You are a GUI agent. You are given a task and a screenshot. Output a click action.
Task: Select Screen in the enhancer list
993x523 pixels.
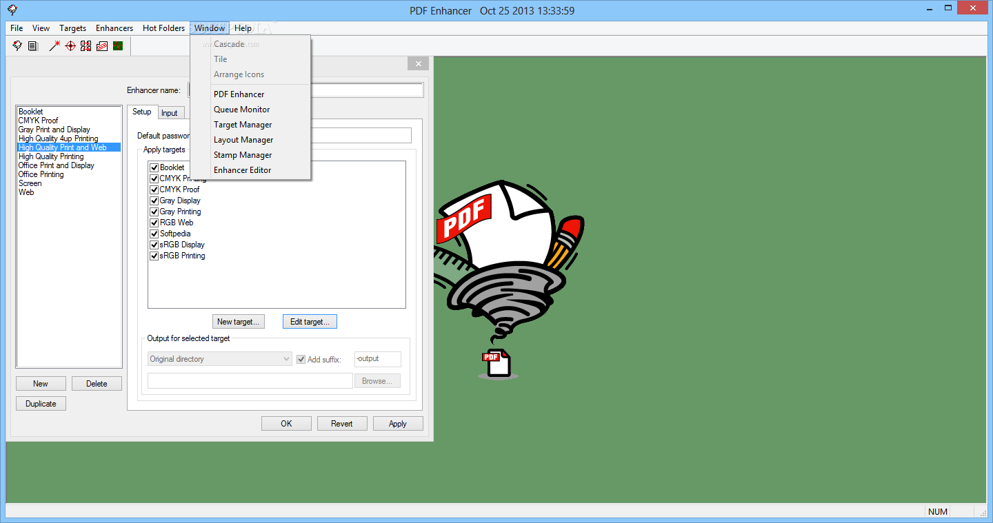pyautogui.click(x=69, y=183)
